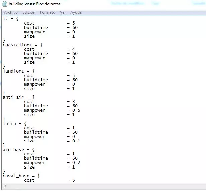The width and height of the screenshot is (206, 191).
Task: Open the Ayuda menu
Action: (76, 12)
